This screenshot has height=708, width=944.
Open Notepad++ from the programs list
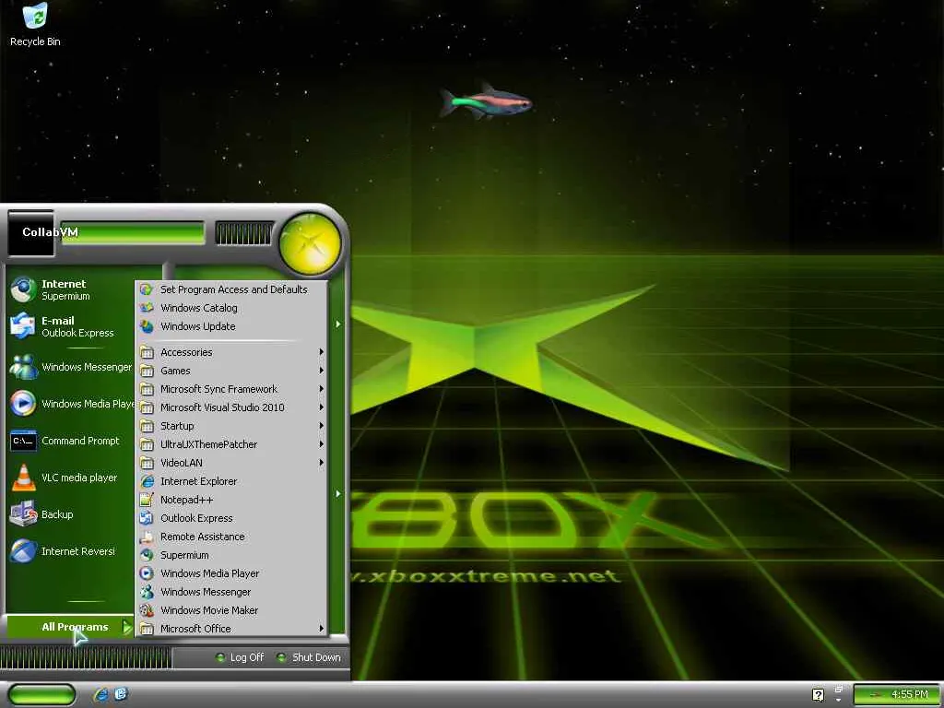pos(231,500)
